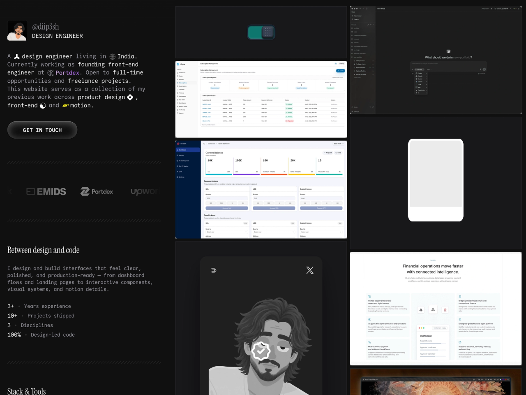This screenshot has height=395, width=526.
Task: Select Subscriptions in the Ulejra sidebar
Action: click(x=187, y=83)
